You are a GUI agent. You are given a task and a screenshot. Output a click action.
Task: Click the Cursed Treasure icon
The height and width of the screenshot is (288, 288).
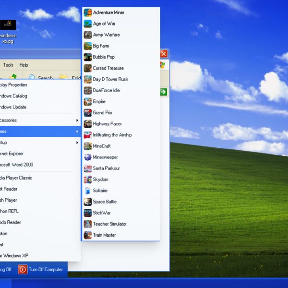click(88, 68)
